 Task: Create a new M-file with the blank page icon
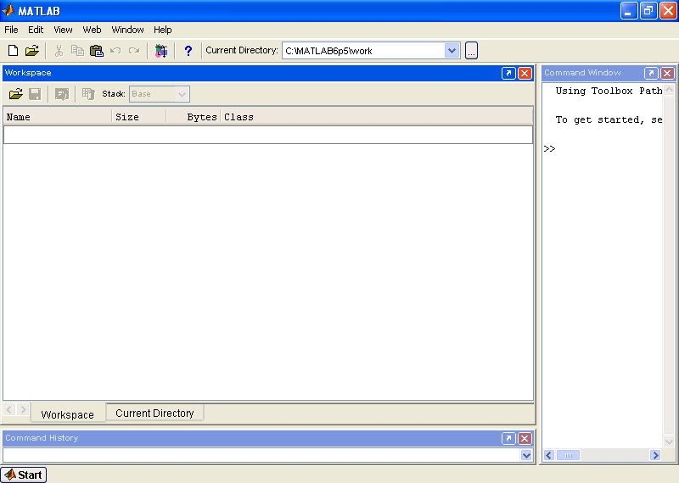[x=13, y=51]
